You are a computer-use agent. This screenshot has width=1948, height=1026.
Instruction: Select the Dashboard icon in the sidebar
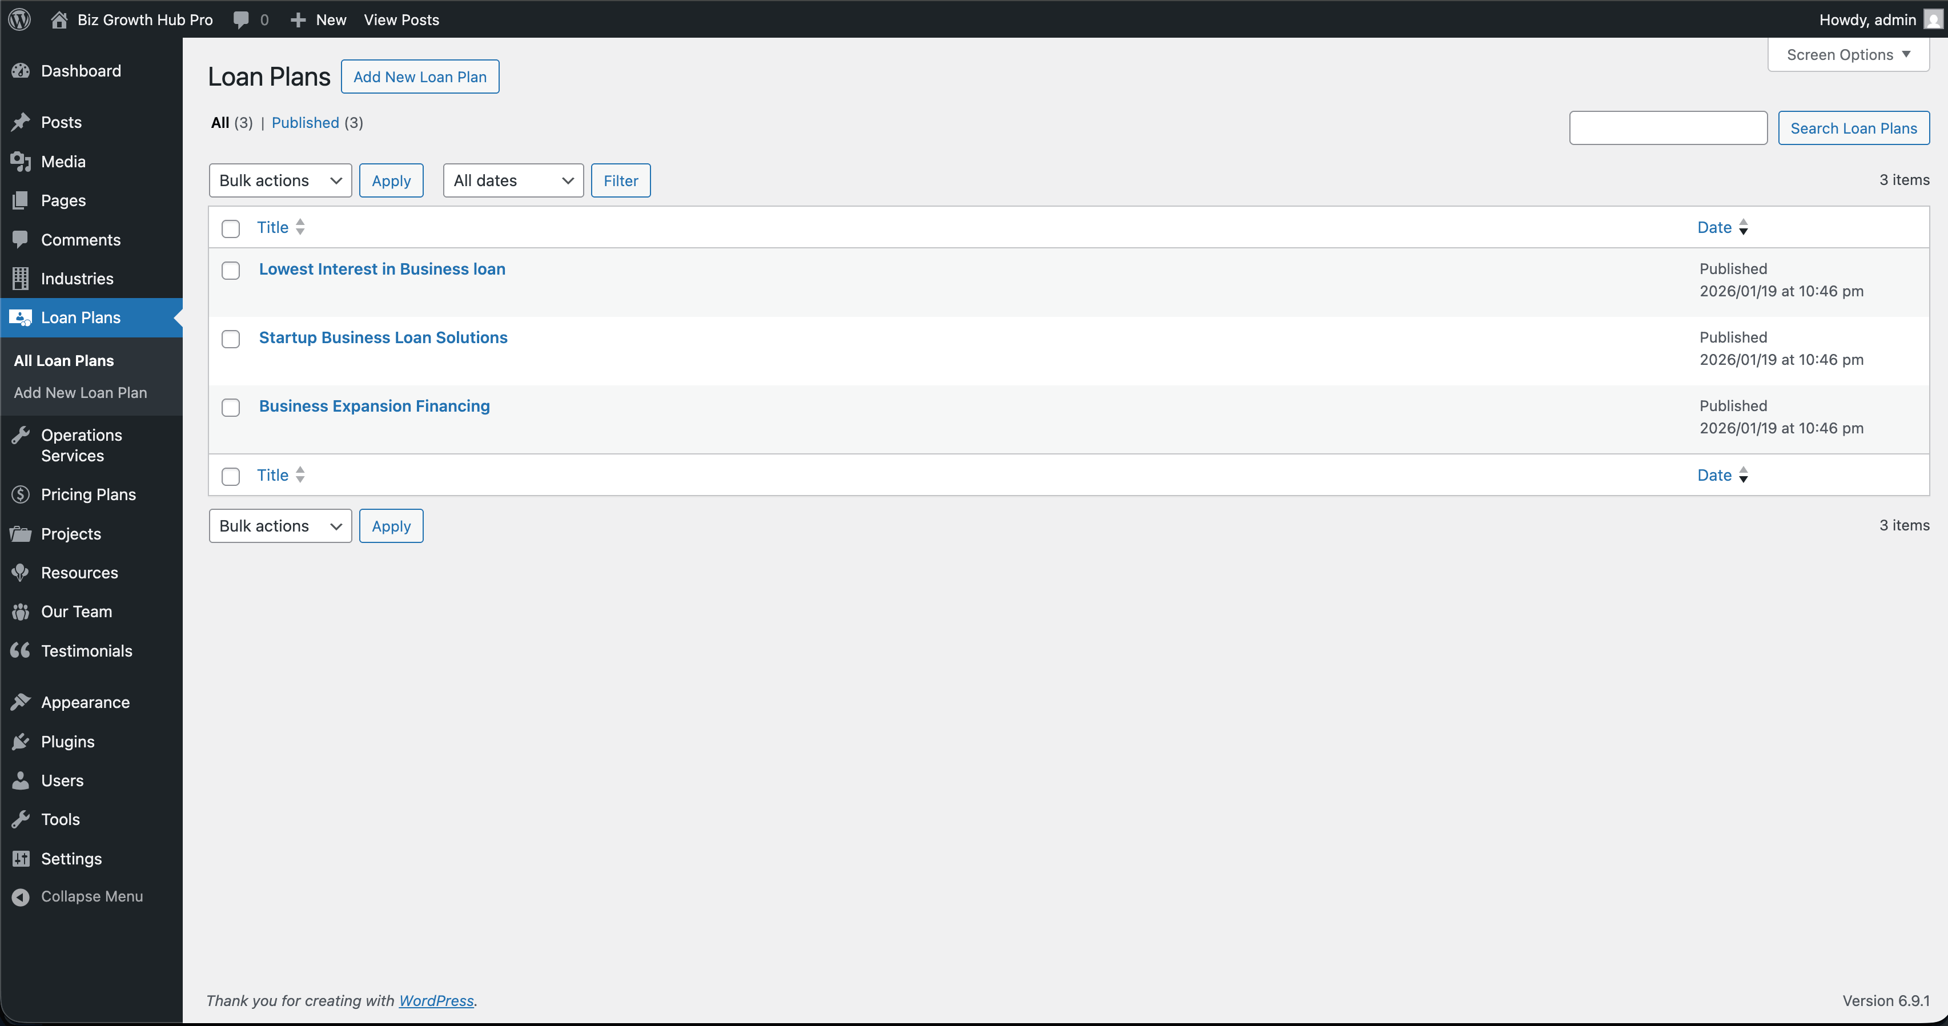tap(21, 70)
